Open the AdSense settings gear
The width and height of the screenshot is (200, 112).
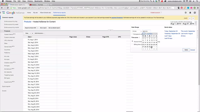tap(186, 12)
